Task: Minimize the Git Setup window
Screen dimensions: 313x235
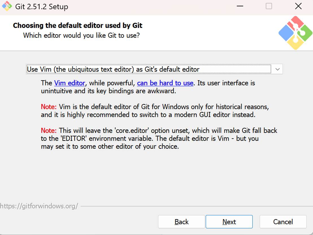Action: click(240, 6)
